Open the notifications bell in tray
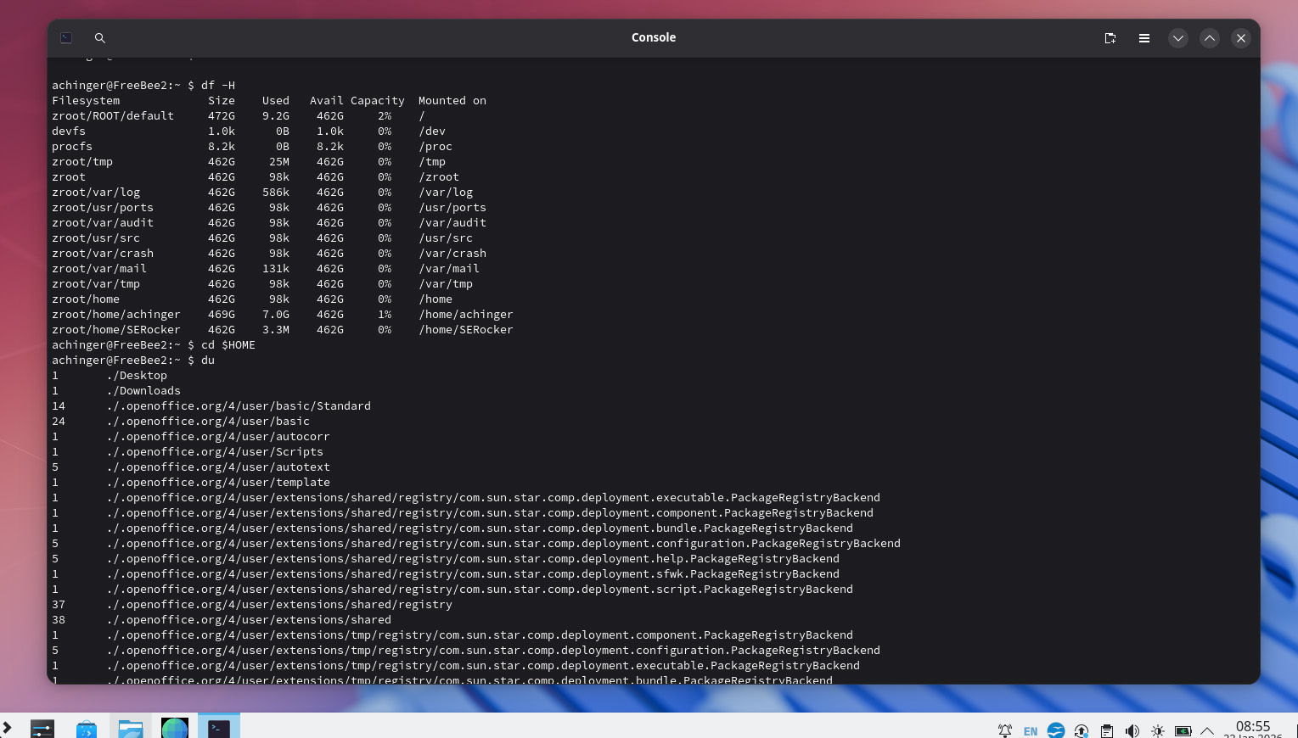The width and height of the screenshot is (1298, 738). (x=1004, y=730)
